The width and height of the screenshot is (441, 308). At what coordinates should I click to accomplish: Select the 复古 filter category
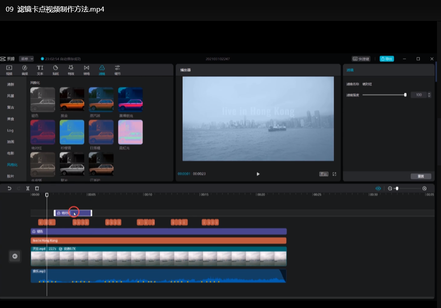pyautogui.click(x=10, y=108)
